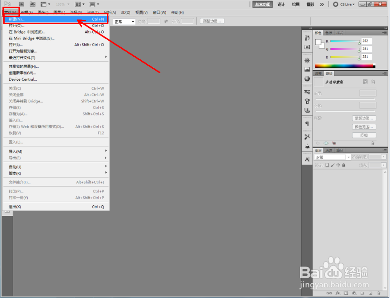The height and width of the screenshot is (298, 390).
Task: Click the delete layer trash icon
Action: click(x=379, y=293)
